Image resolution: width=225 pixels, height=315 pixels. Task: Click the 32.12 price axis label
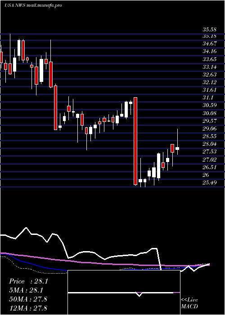click(209, 82)
